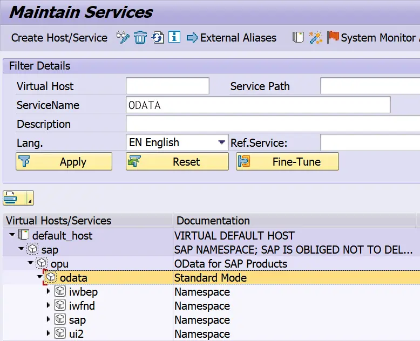The image size is (420, 341).
Task: Click the refresh icon in toolbar
Action: (x=157, y=38)
